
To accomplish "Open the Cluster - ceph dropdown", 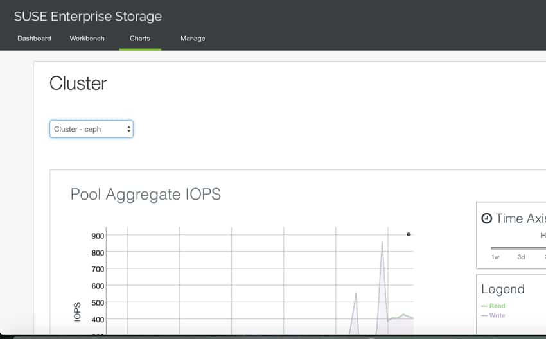I will [91, 129].
